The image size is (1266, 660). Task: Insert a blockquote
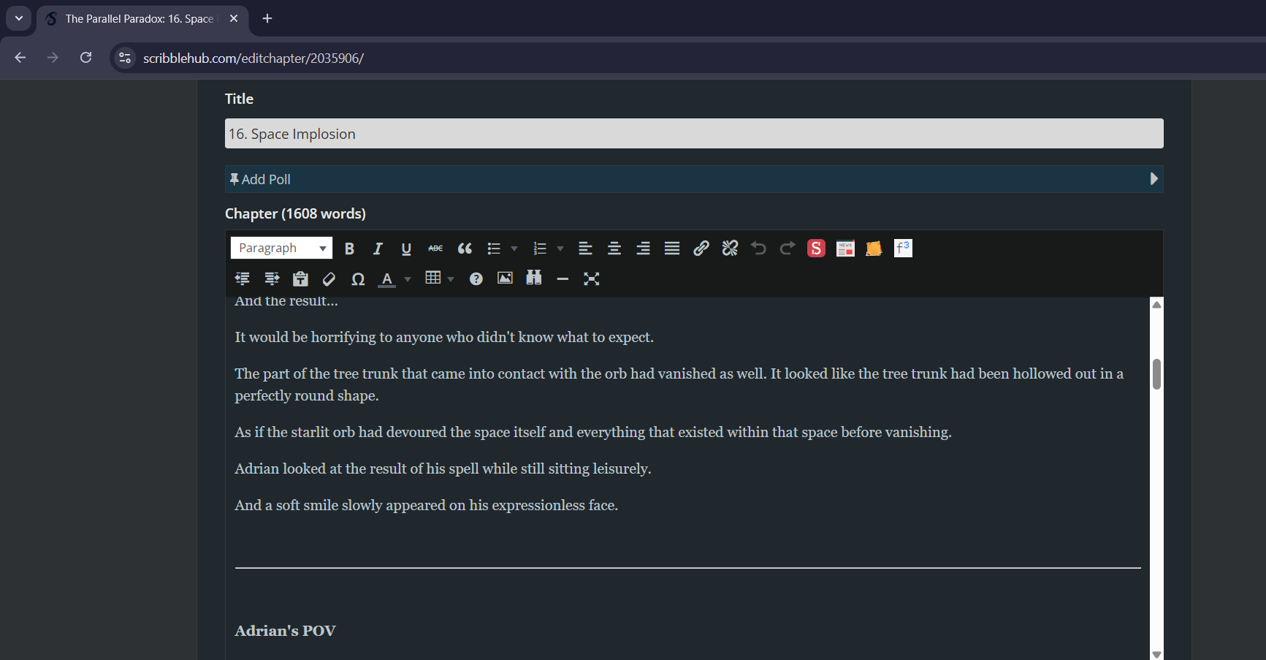click(x=465, y=249)
